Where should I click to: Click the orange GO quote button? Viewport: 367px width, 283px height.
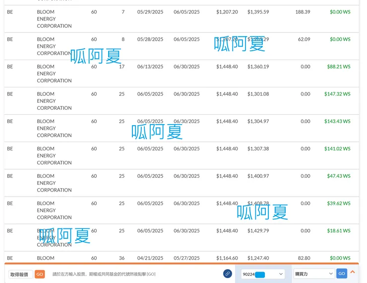[40, 274]
